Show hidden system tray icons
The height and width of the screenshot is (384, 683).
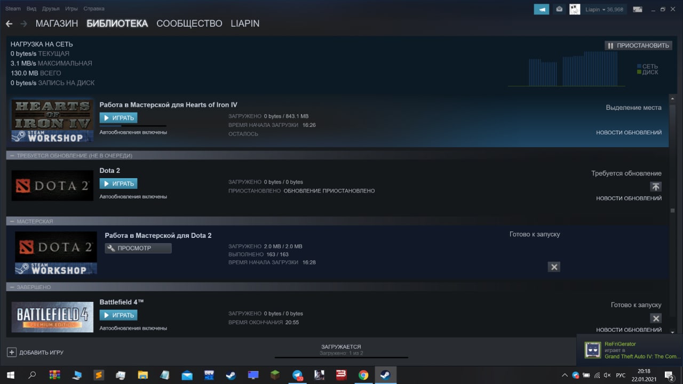565,375
